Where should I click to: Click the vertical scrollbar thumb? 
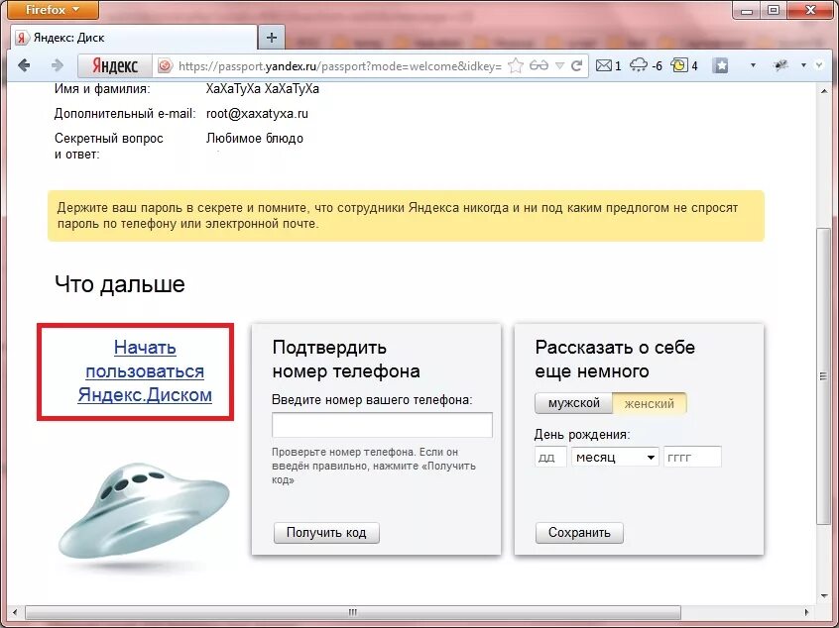[823, 375]
